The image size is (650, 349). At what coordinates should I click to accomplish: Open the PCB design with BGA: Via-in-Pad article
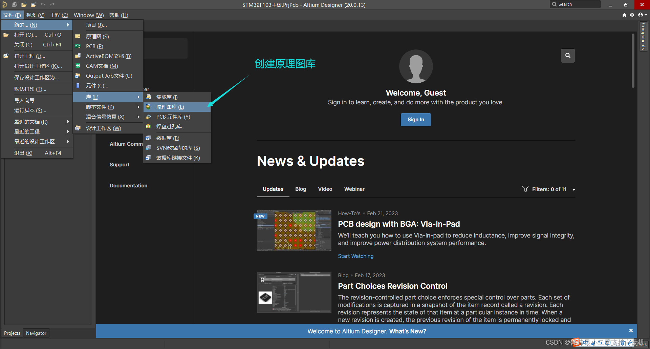(399, 224)
